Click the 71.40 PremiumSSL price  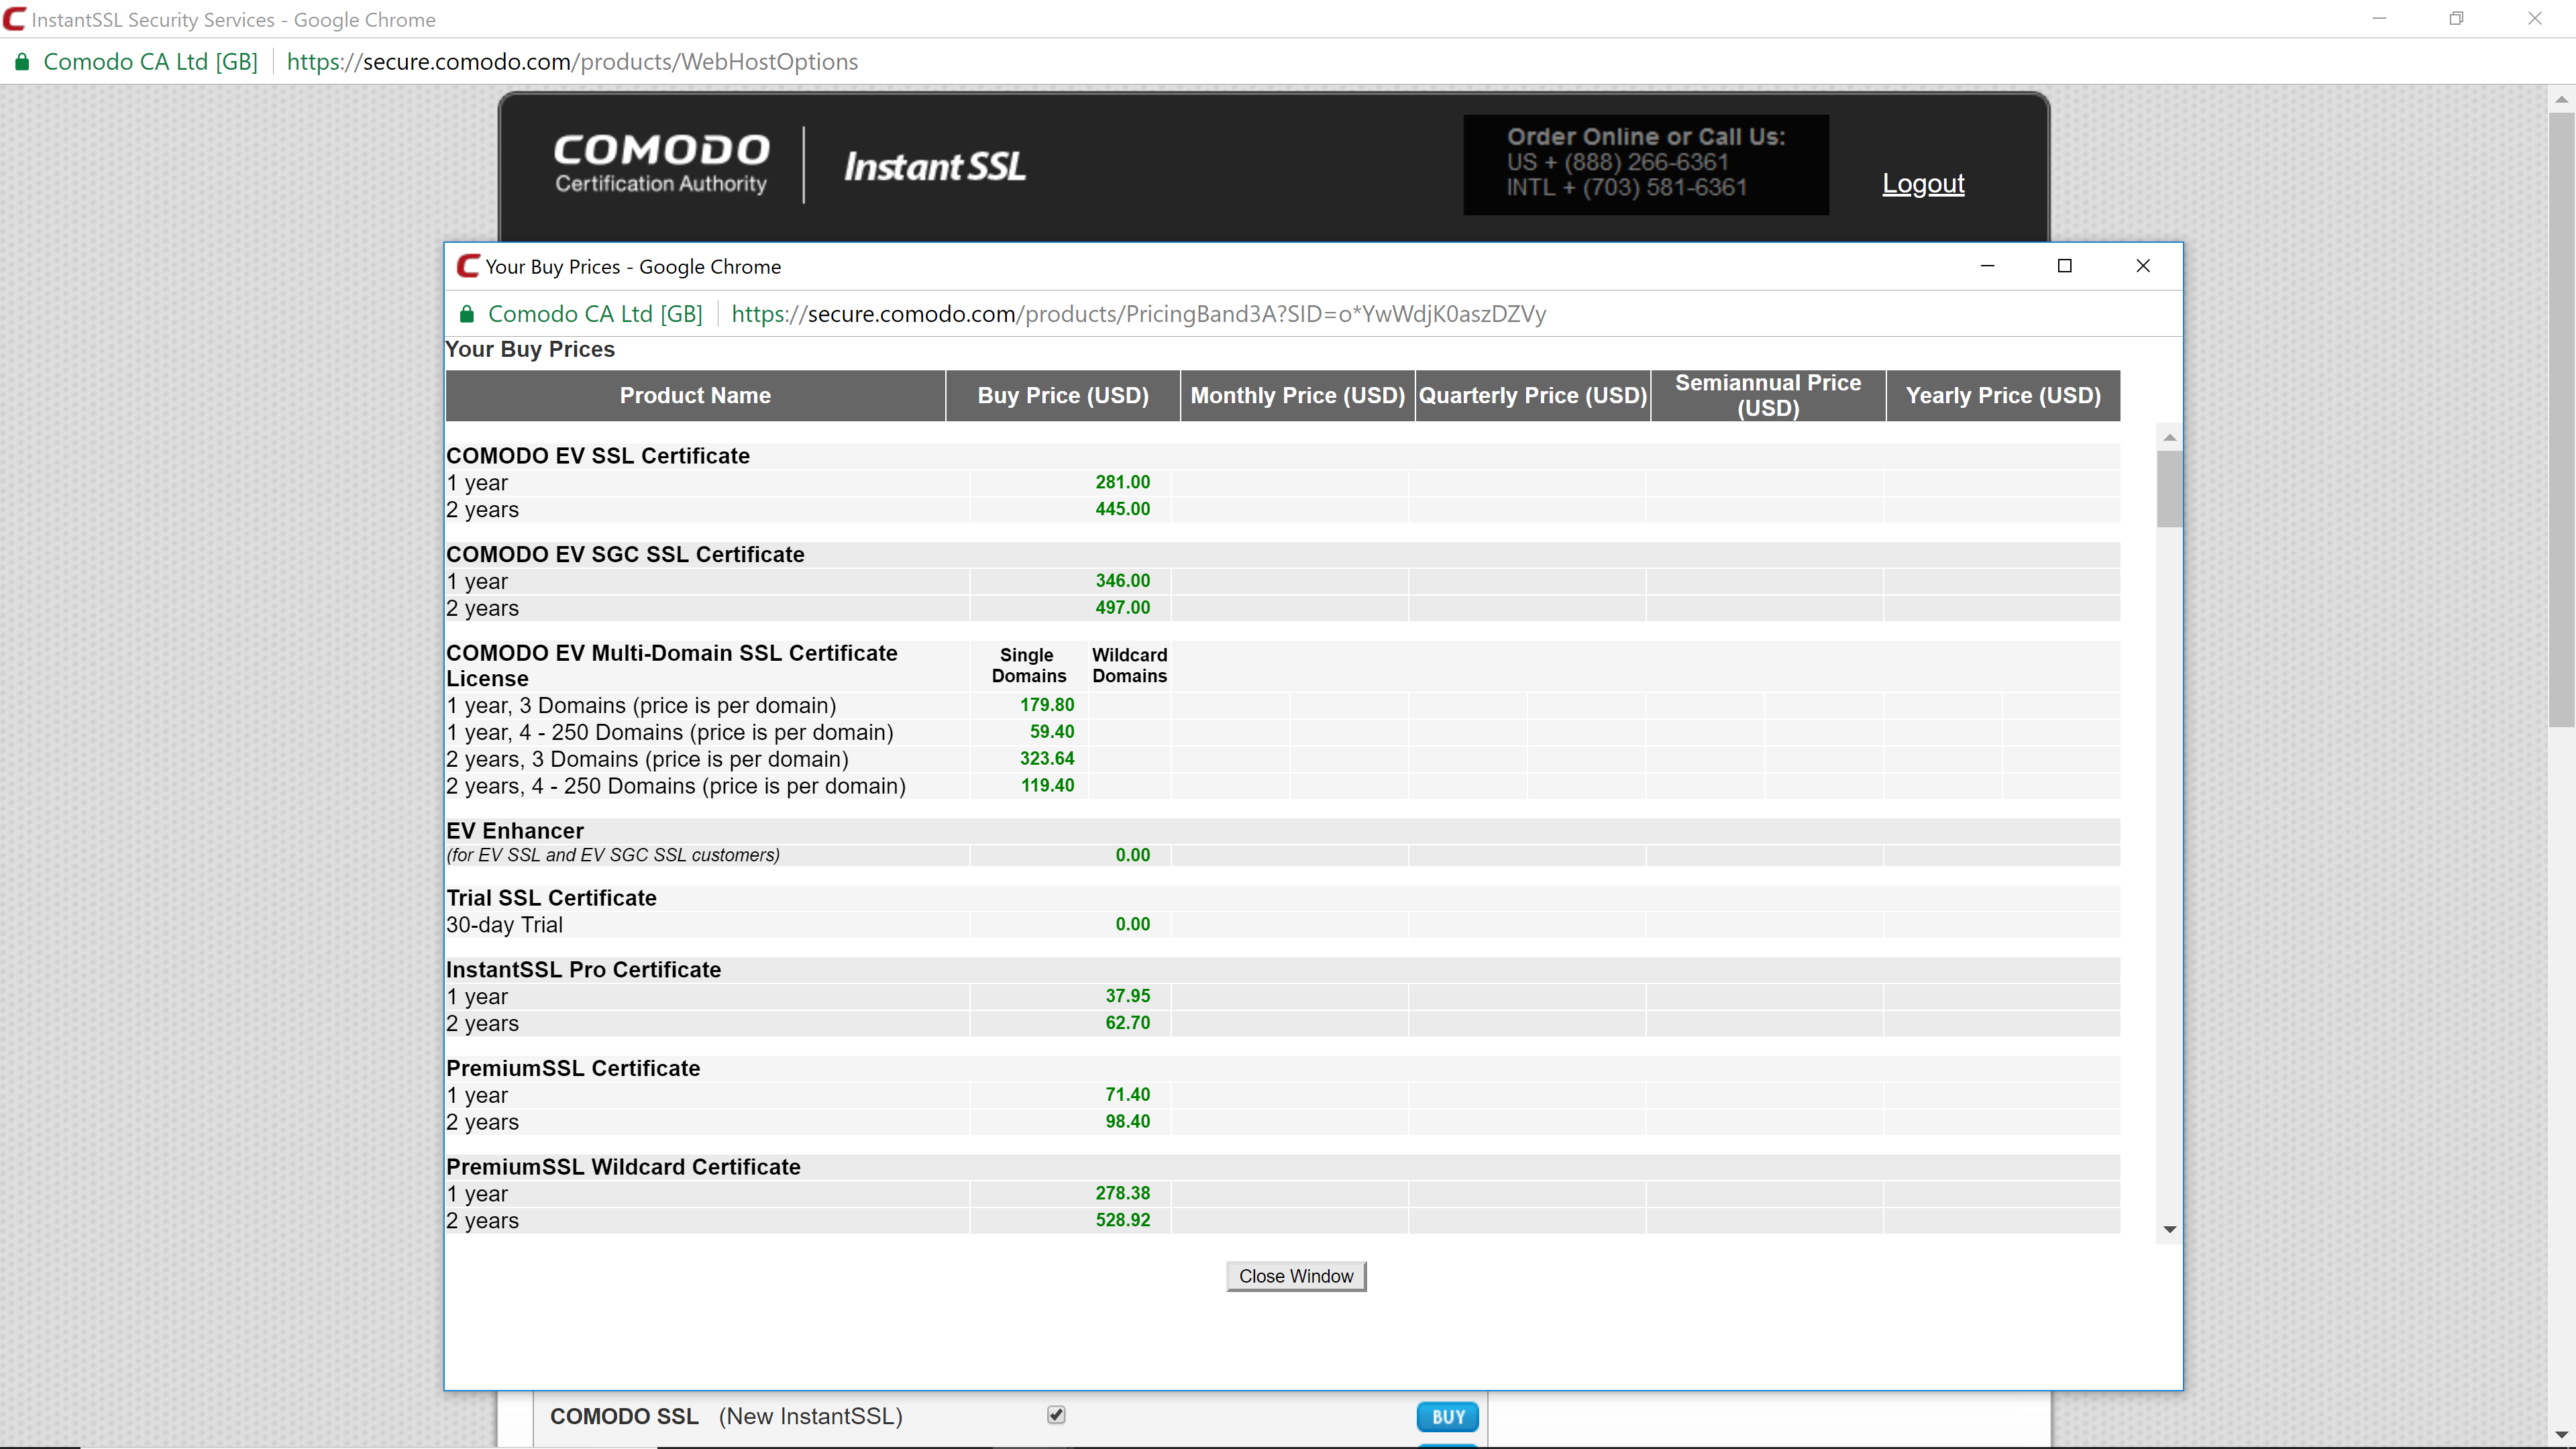click(x=1127, y=1095)
